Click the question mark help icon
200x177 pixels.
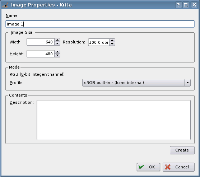pyautogui.click(x=178, y=5)
